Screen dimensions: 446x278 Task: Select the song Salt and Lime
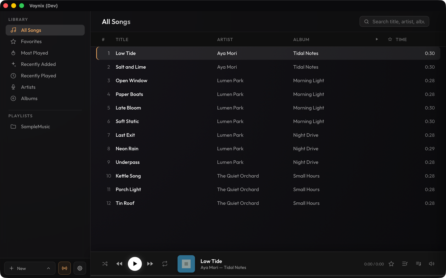268,67
